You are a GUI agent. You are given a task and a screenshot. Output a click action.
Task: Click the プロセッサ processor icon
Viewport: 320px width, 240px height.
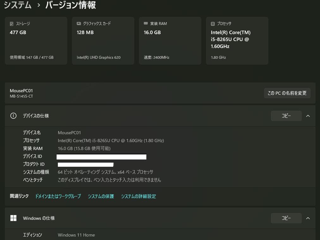point(213,23)
